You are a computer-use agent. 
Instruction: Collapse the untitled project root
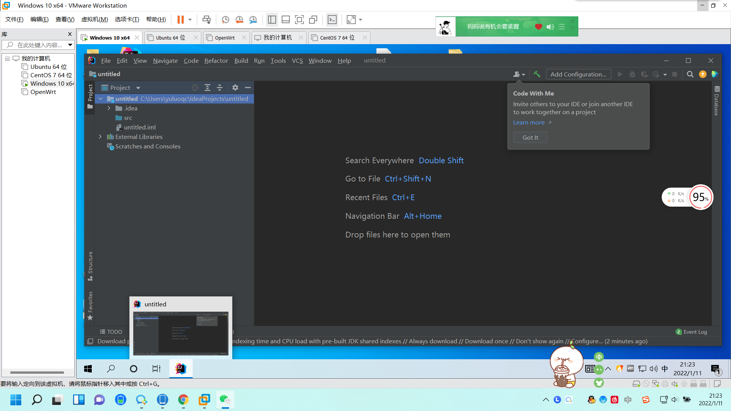click(101, 99)
